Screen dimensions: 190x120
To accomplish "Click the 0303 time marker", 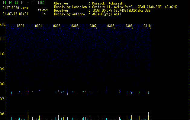I will (x=21, y=26).
